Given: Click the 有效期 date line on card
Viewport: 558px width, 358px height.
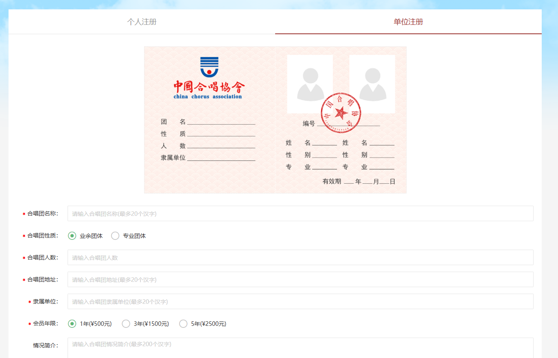Looking at the screenshot, I should click(x=359, y=182).
